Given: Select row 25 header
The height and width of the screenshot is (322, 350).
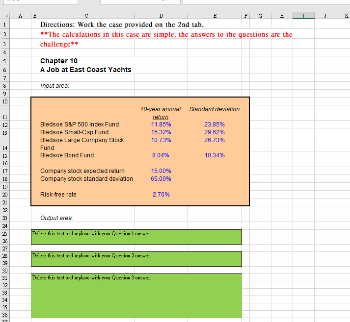Looking at the screenshot, I should (x=5, y=233).
